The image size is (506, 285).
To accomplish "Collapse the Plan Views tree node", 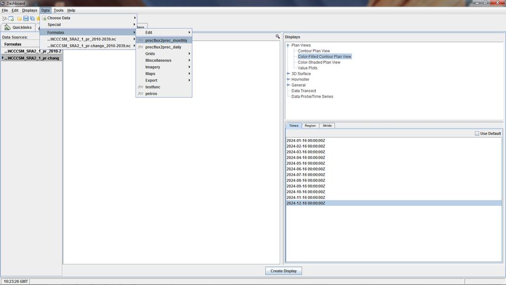I will [x=288, y=45].
